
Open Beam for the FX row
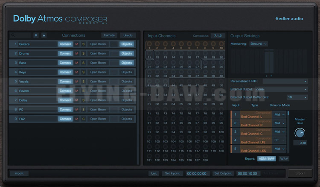[x=98, y=110]
